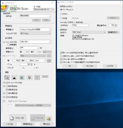Screen dimensions: 123x128
Task: Click the start number field
Action: [x=111, y=25]
